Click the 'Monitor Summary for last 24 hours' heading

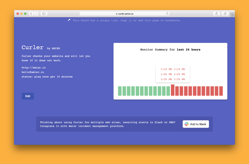(170, 50)
